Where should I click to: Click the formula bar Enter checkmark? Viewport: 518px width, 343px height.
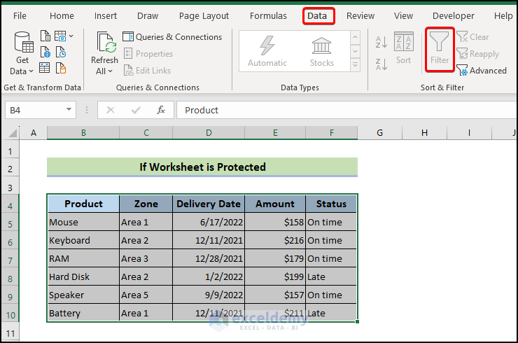(x=136, y=110)
